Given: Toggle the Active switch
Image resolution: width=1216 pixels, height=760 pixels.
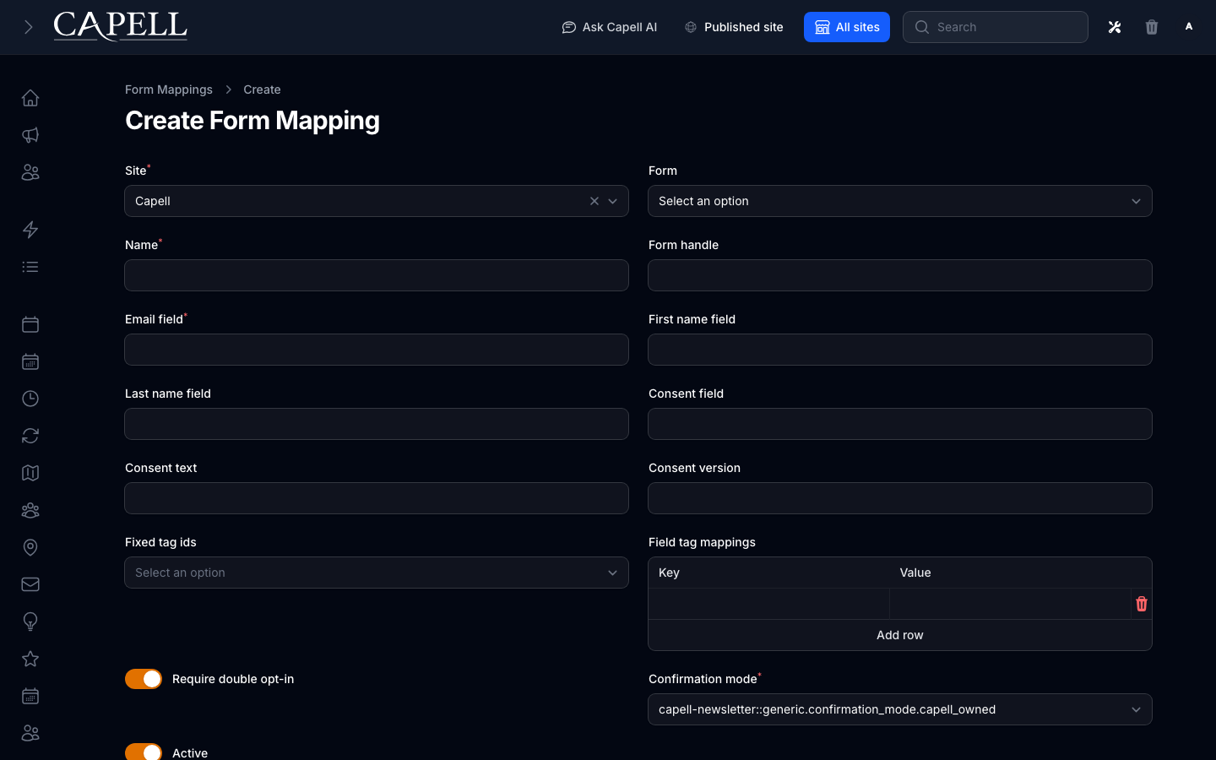Looking at the screenshot, I should pyautogui.click(x=144, y=752).
